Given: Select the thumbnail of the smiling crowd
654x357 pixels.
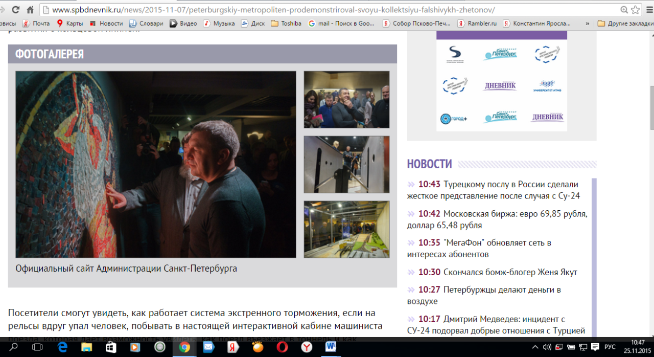Looking at the screenshot, I should pyautogui.click(x=346, y=99).
